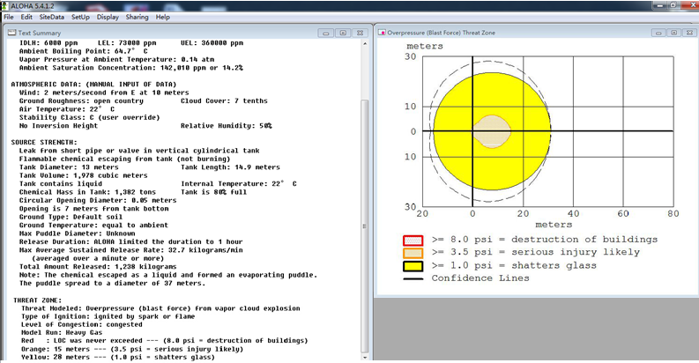
Task: Click 'Max Puddle Diameter: Unknown' line
Action: coord(77,233)
